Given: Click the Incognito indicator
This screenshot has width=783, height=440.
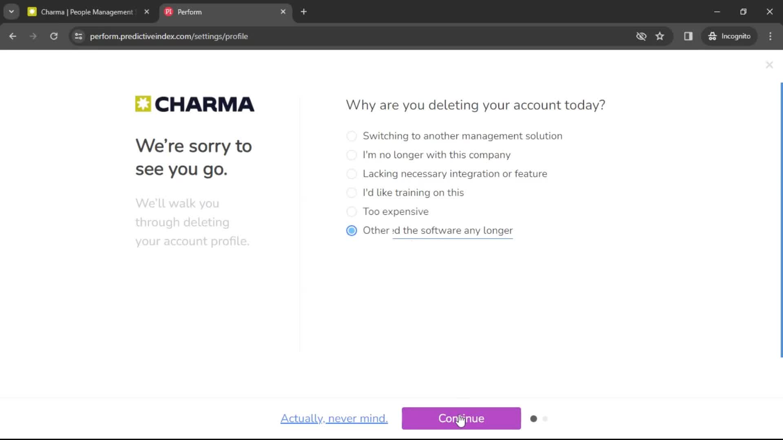Looking at the screenshot, I should pos(730,36).
